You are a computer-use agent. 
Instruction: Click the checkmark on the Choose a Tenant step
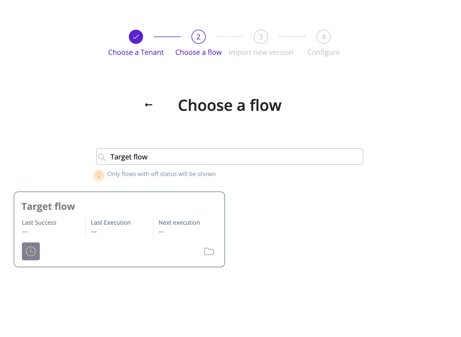[136, 36]
